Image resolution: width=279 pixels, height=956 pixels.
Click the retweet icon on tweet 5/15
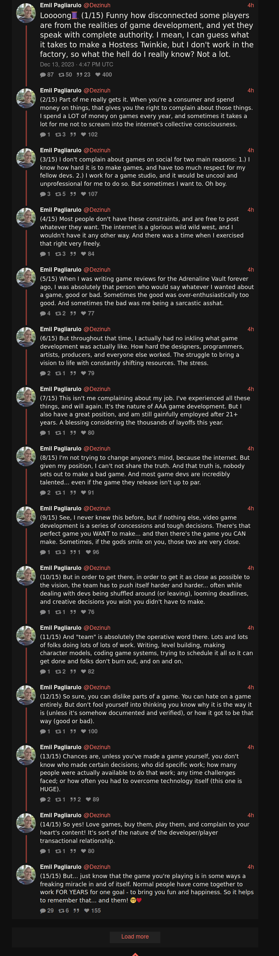[x=58, y=314]
